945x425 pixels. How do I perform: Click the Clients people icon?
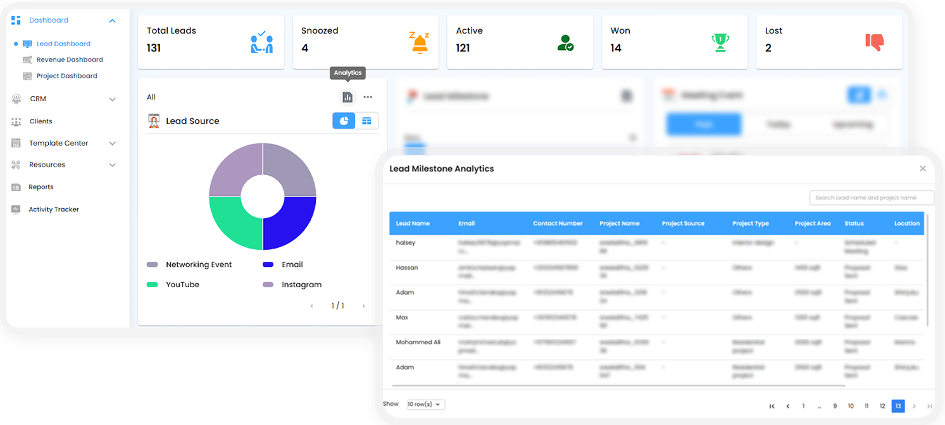pyautogui.click(x=16, y=121)
